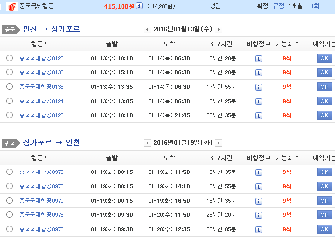Click the 415,100원 fare price
The height and width of the screenshot is (241, 335).
point(120,6)
